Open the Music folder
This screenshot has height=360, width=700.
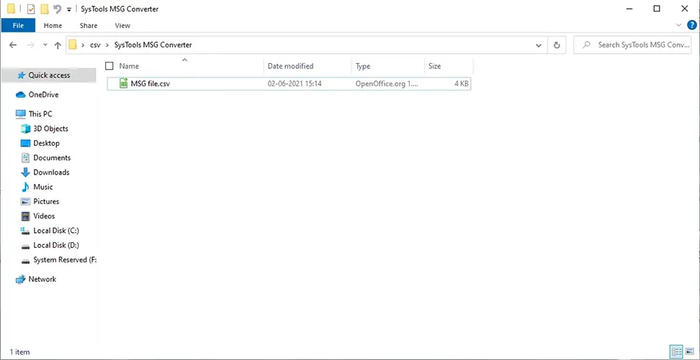coord(43,187)
